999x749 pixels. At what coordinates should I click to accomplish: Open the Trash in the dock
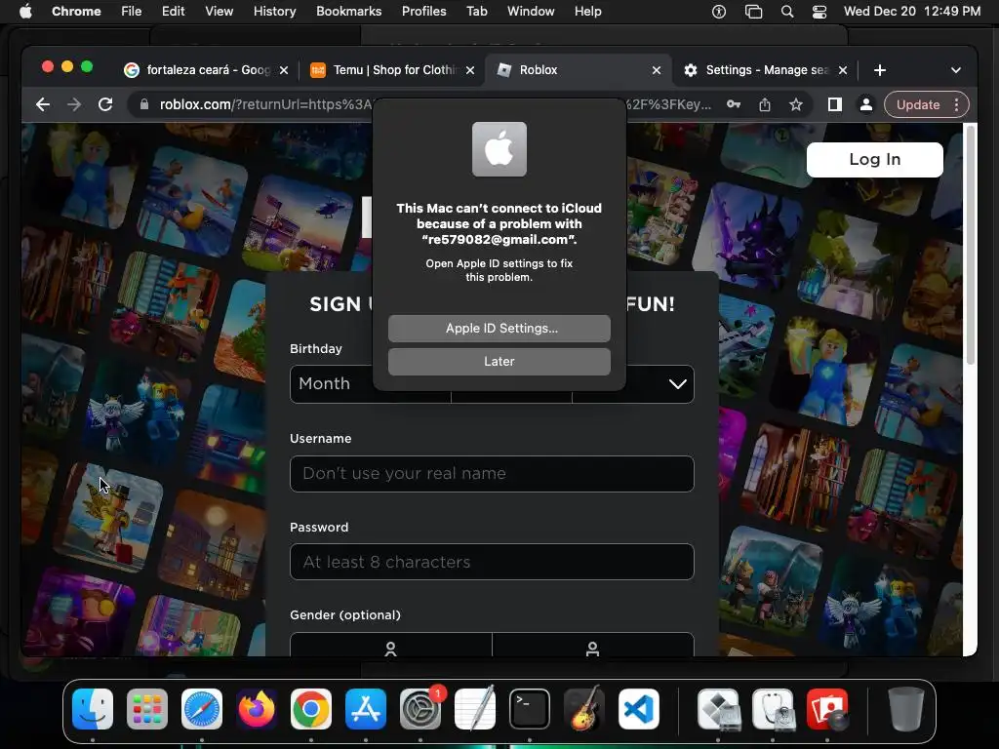906,709
